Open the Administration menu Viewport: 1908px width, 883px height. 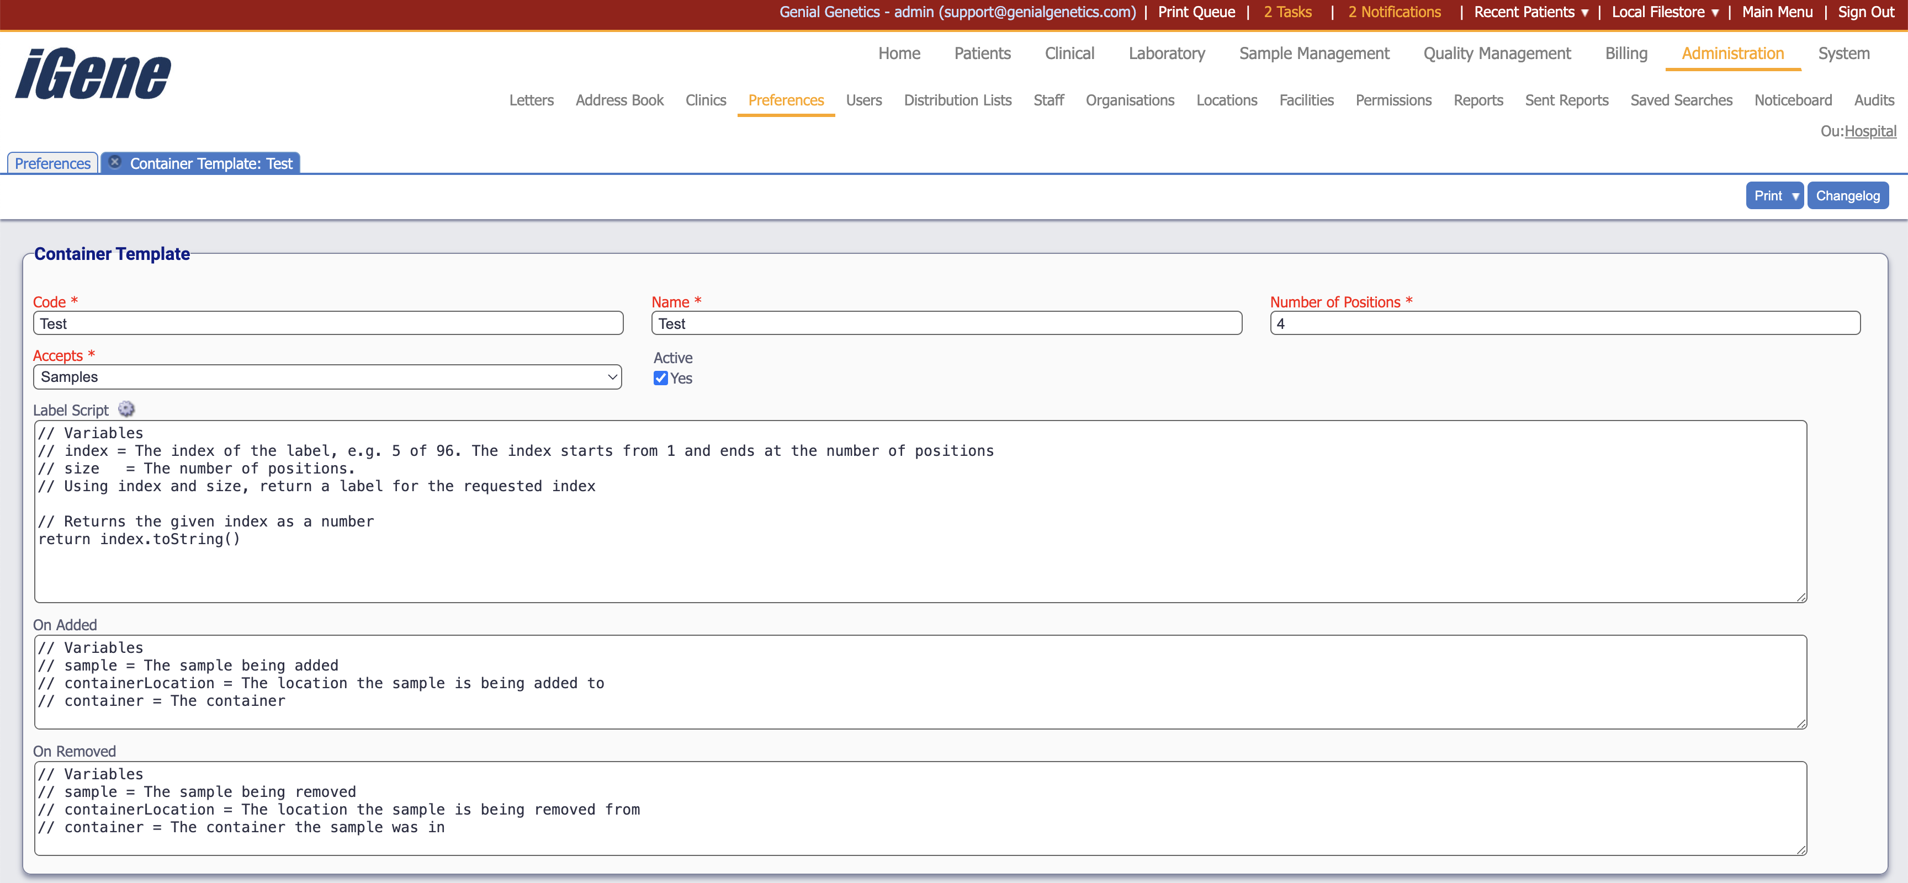(x=1732, y=54)
